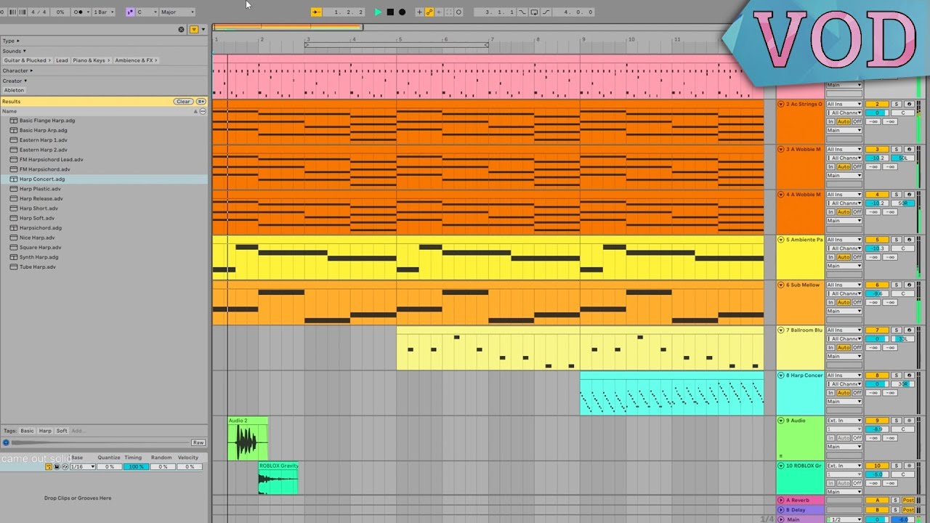Open the scale root note C dropdown
930x523 pixels.
point(146,12)
